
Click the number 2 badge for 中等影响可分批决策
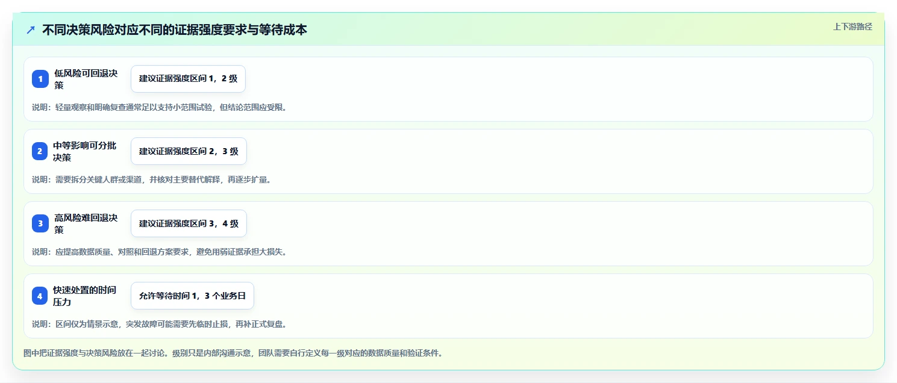click(x=40, y=151)
